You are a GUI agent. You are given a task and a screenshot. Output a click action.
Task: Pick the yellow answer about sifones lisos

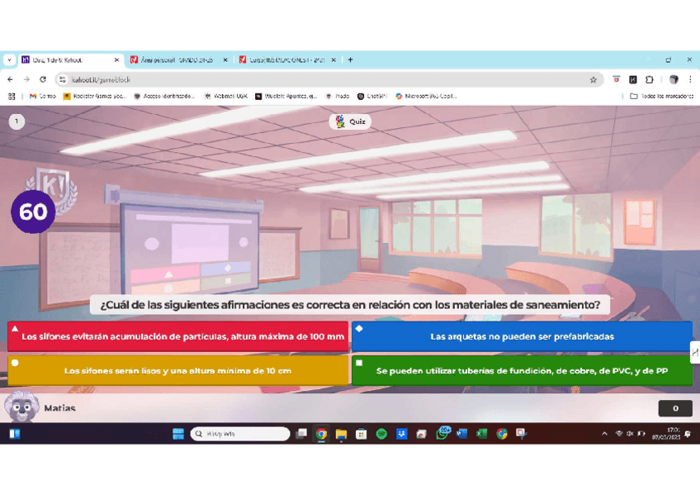[177, 371]
